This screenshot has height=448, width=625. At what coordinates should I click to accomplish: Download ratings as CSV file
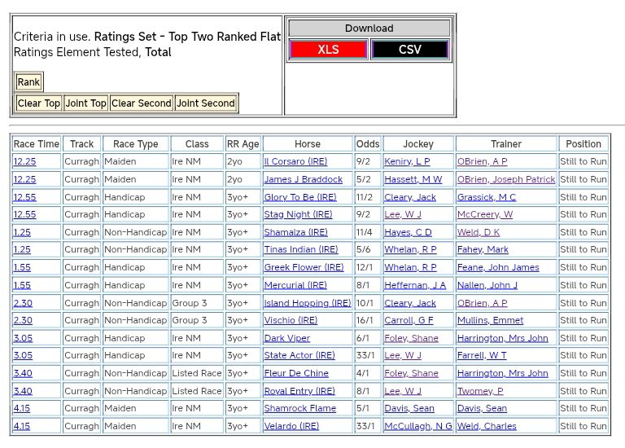pos(409,50)
